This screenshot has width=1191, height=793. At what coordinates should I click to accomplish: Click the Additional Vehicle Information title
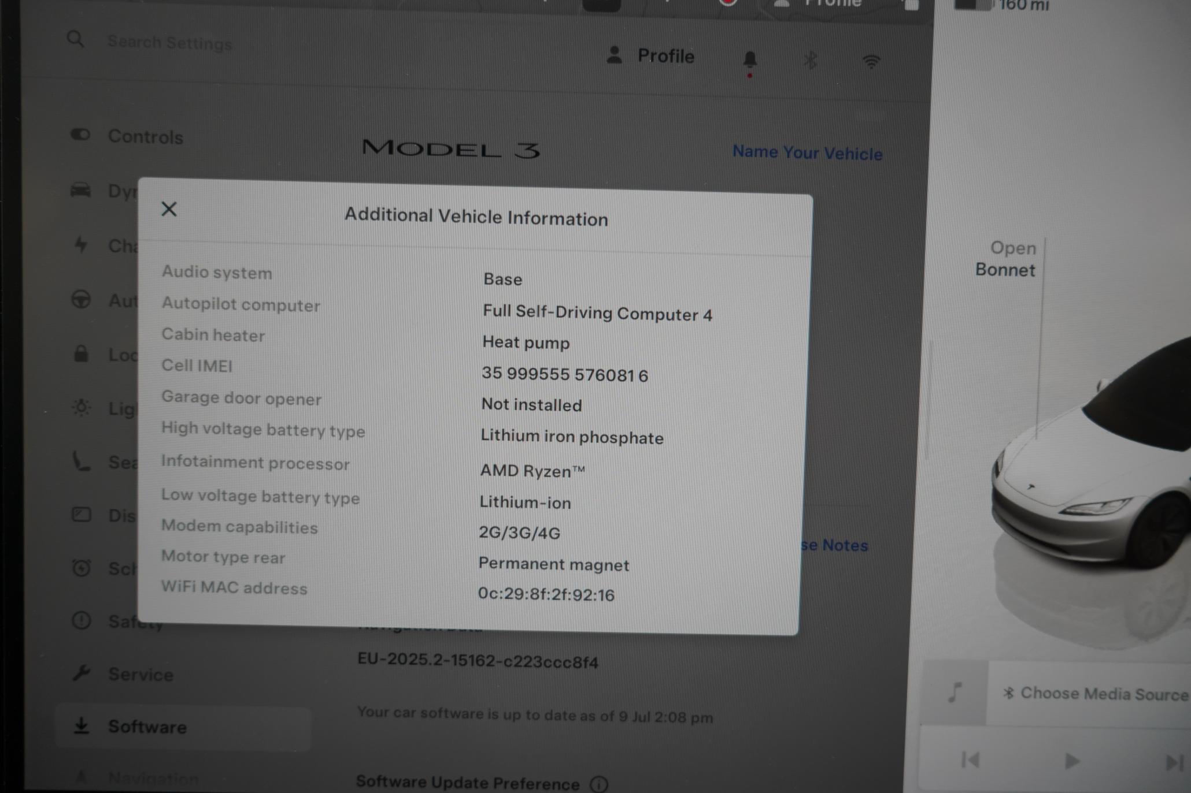(476, 217)
